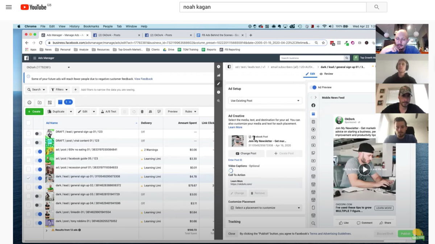Click the macOS volume indicator
The image size is (435, 244).
point(330,26)
